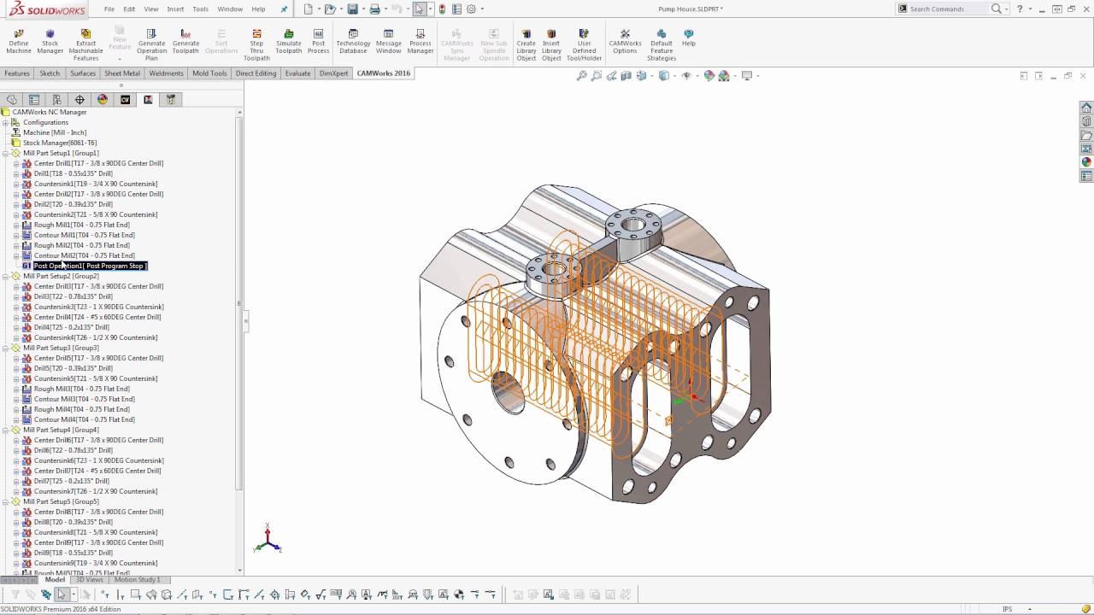Image resolution: width=1094 pixels, height=615 pixels.
Task: Collapse Mill Part Setup3 [Group3]
Action: tap(5, 348)
